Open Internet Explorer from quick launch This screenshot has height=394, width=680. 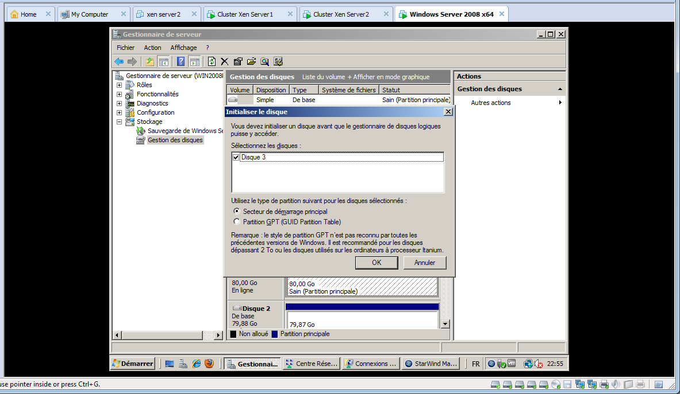coord(197,364)
